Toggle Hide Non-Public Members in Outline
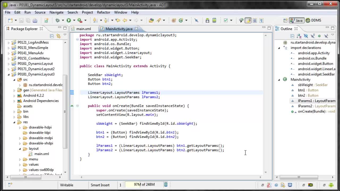The height and width of the screenshot is (191, 340). coord(319,36)
